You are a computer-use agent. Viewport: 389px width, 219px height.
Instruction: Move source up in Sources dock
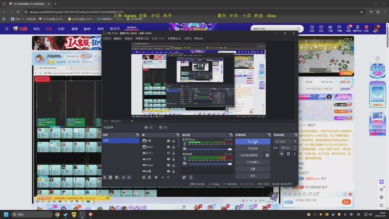[x=162, y=177]
